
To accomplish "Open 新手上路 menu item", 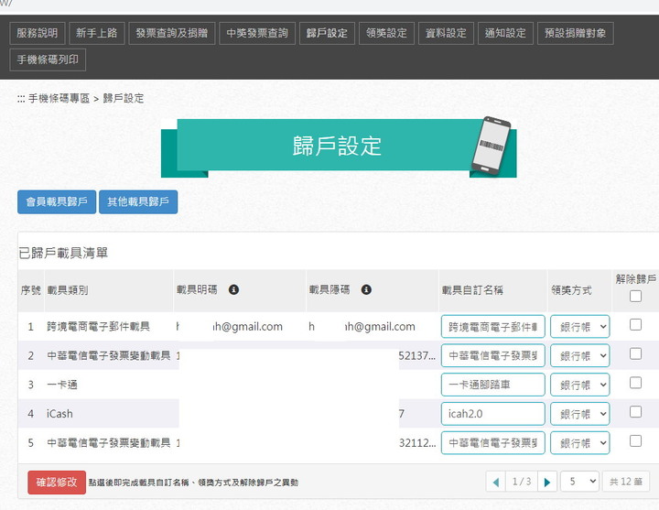I will pyautogui.click(x=97, y=33).
